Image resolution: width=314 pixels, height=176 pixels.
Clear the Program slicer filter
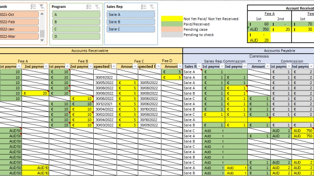97,7
